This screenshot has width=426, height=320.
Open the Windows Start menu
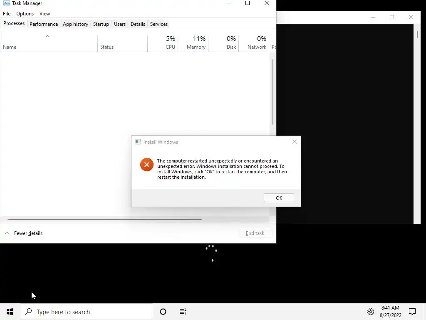10,312
